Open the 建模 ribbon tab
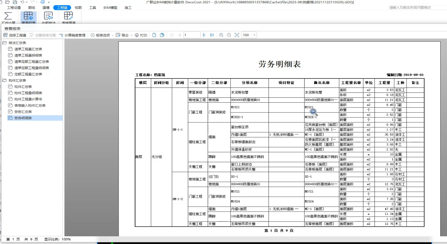 tap(46, 8)
